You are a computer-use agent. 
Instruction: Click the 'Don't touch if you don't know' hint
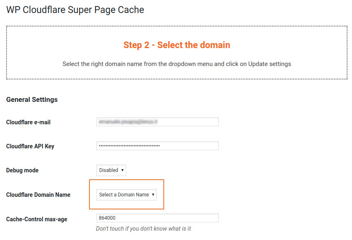click(x=143, y=229)
